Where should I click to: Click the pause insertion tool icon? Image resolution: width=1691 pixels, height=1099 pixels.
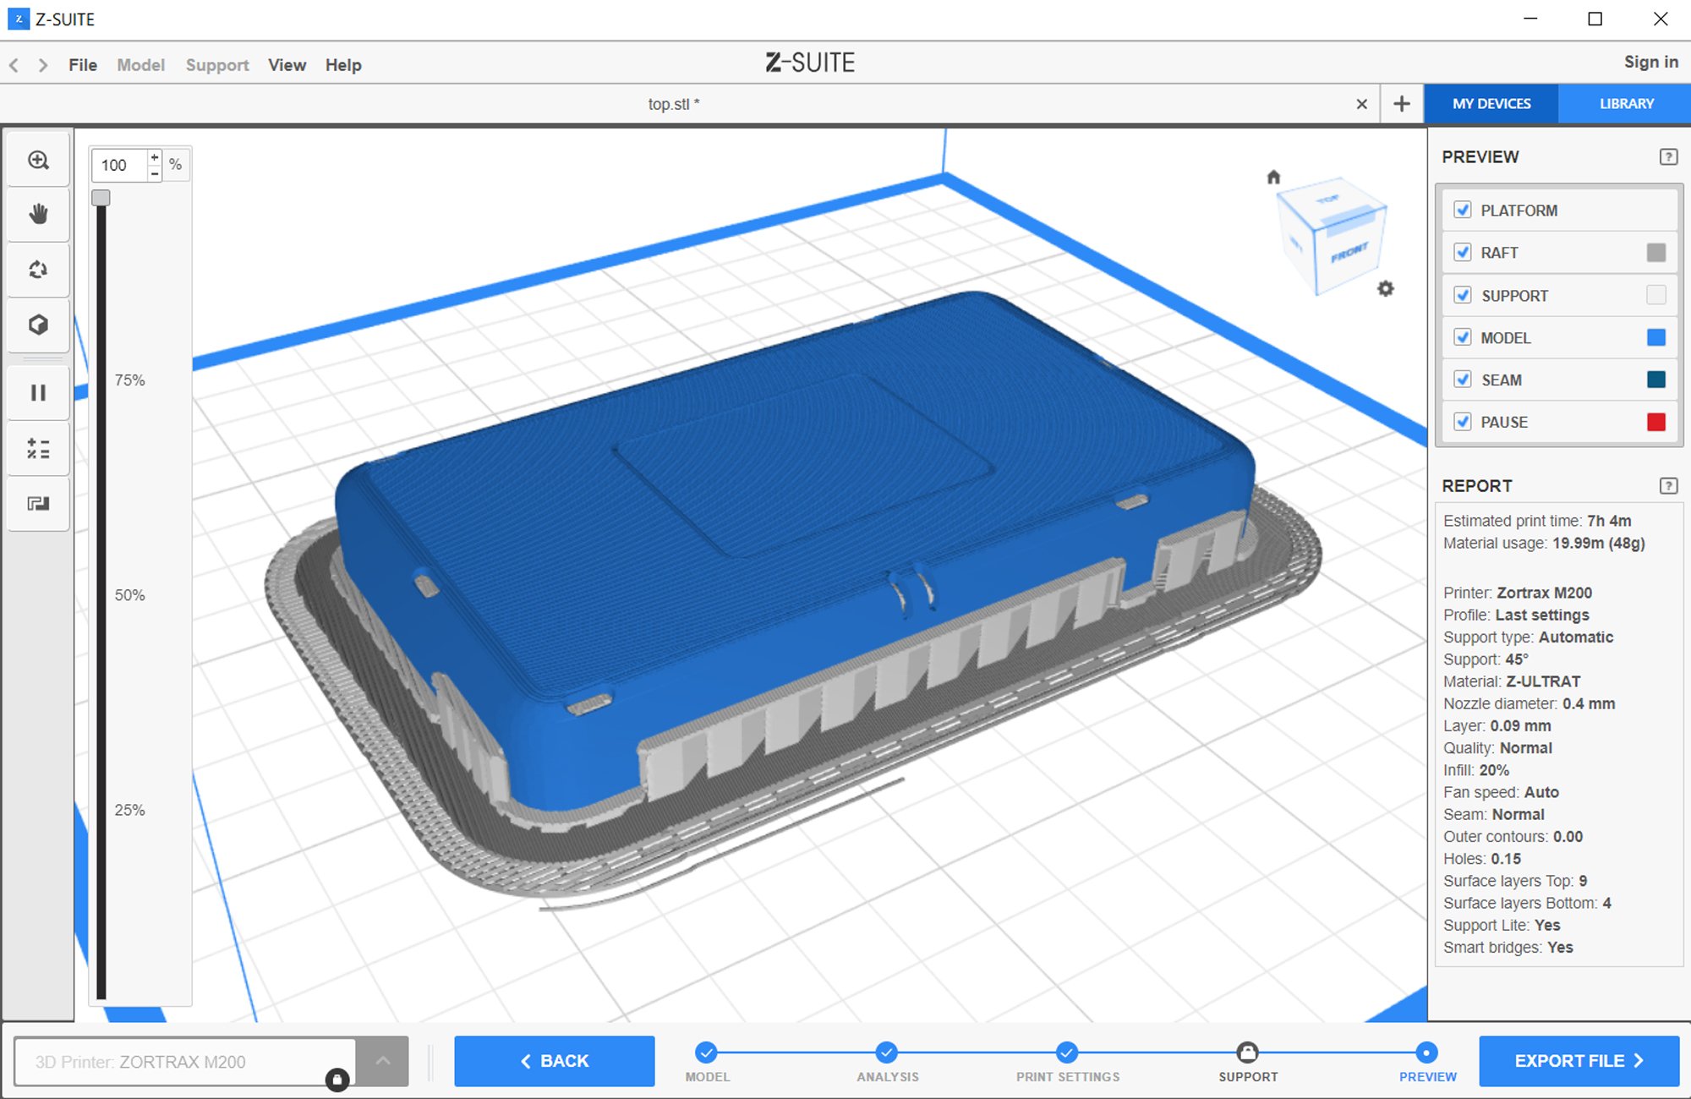(38, 392)
